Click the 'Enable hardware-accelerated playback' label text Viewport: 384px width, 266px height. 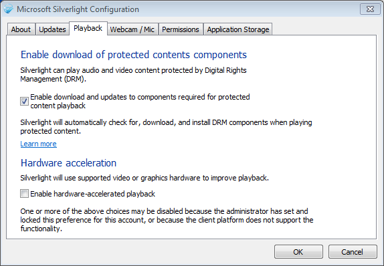click(92, 194)
